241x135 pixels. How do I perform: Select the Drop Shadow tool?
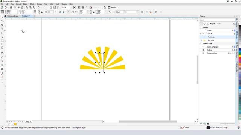point(2,65)
